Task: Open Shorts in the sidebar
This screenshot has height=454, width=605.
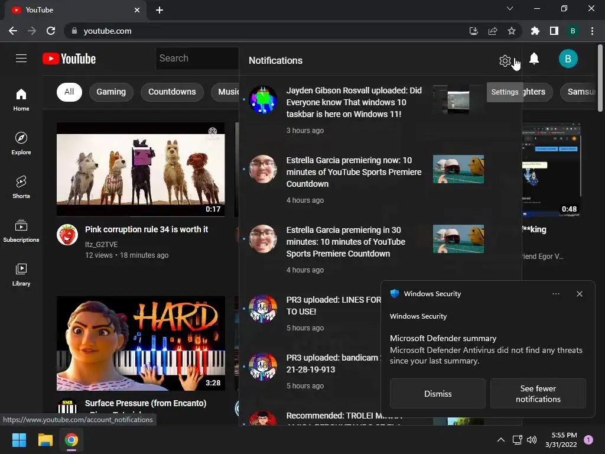Action: (21, 187)
